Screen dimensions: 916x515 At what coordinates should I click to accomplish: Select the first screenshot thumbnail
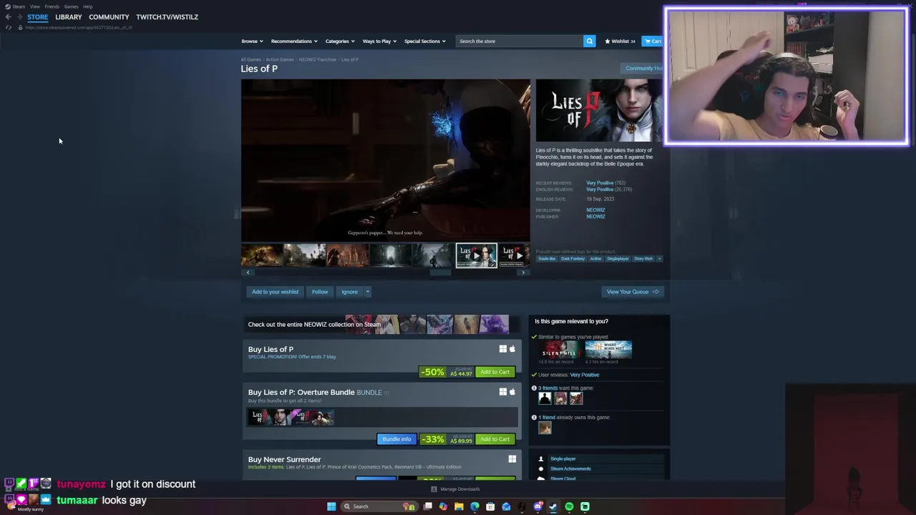click(262, 255)
